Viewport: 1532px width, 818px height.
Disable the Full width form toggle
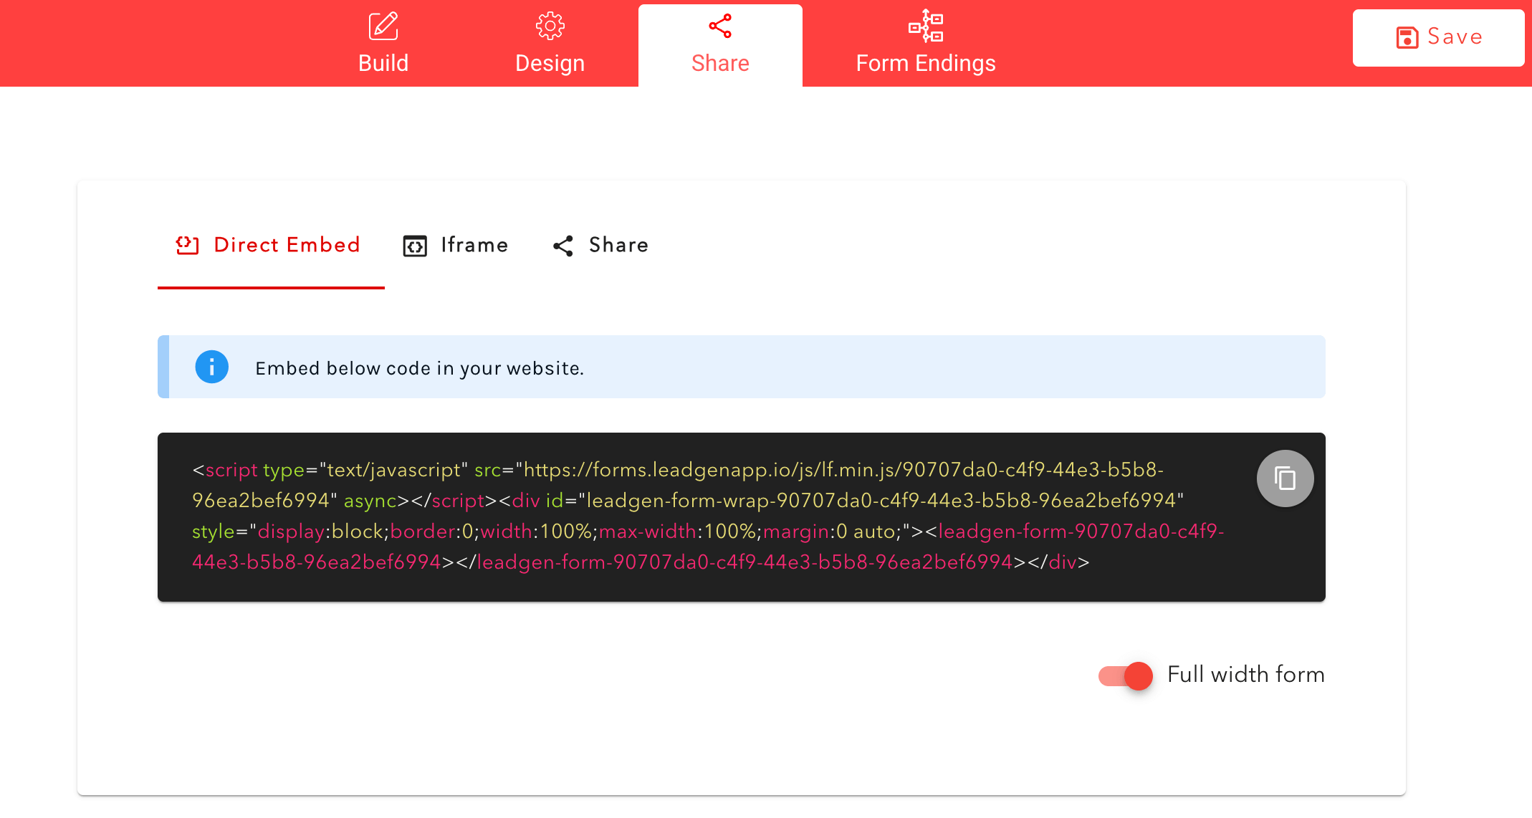1126,675
